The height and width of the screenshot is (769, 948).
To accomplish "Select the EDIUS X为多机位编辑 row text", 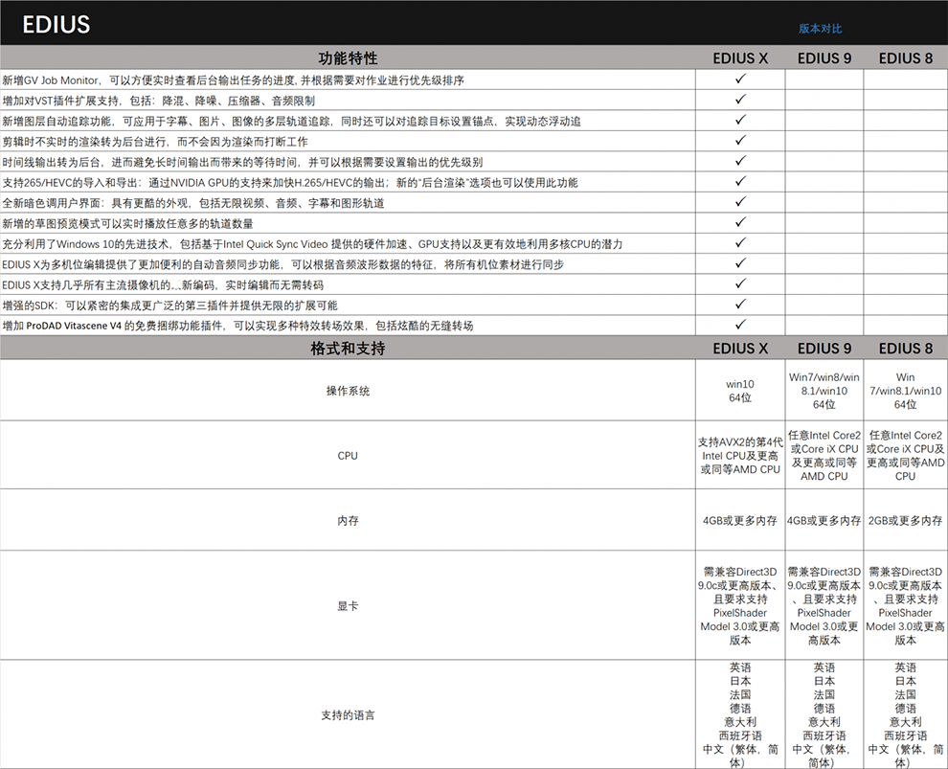I will click(282, 265).
